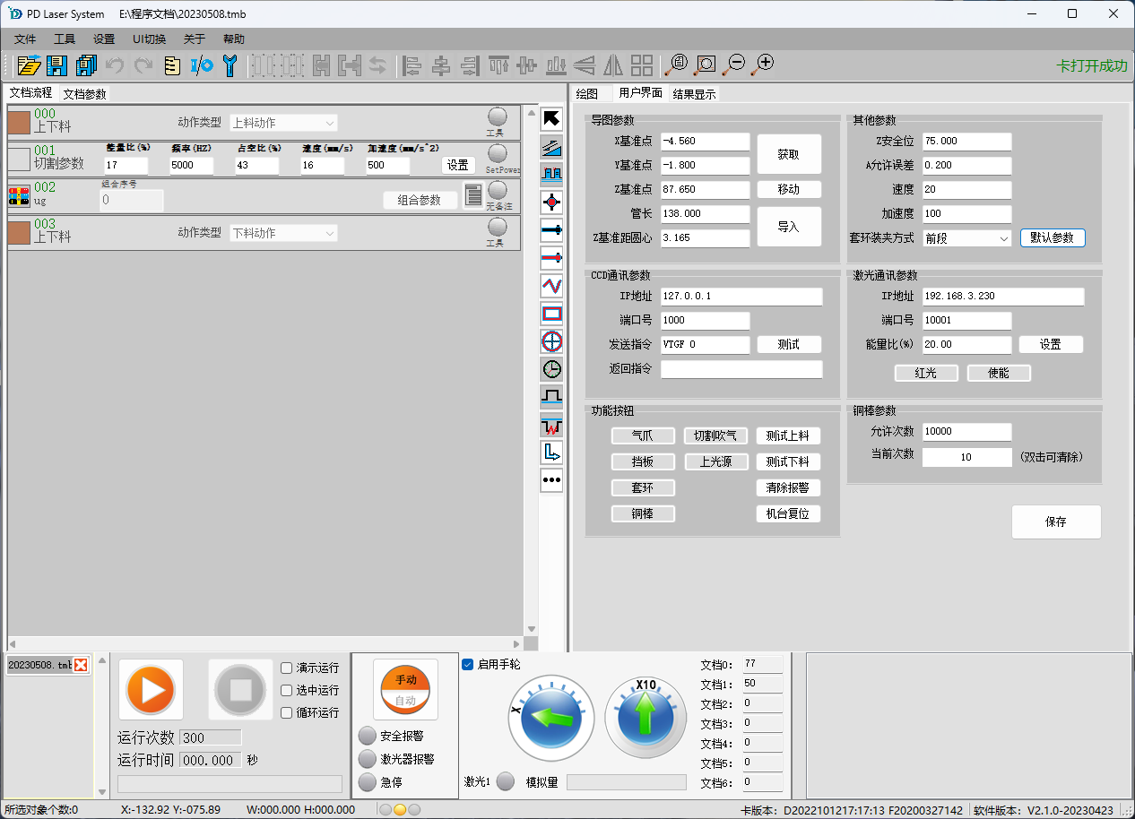The height and width of the screenshot is (819, 1135).
Task: Open the 上料动作 action type dropdown
Action: (284, 123)
